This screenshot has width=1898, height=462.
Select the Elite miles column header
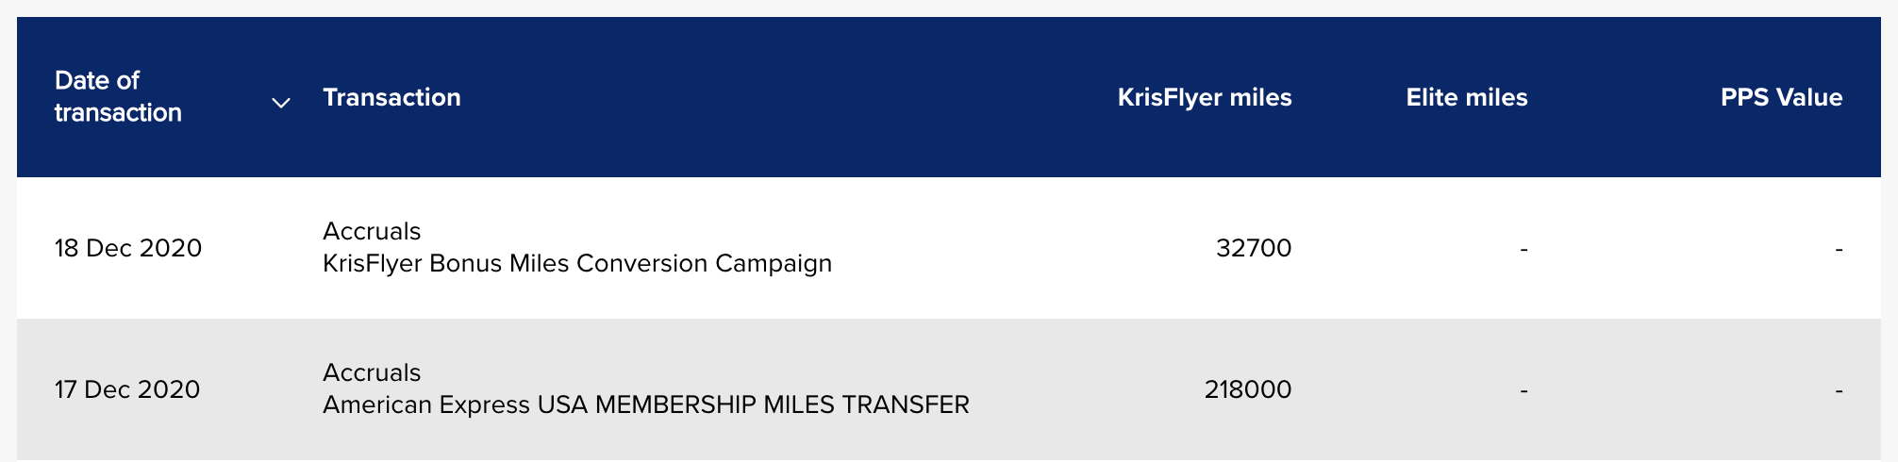click(1466, 97)
